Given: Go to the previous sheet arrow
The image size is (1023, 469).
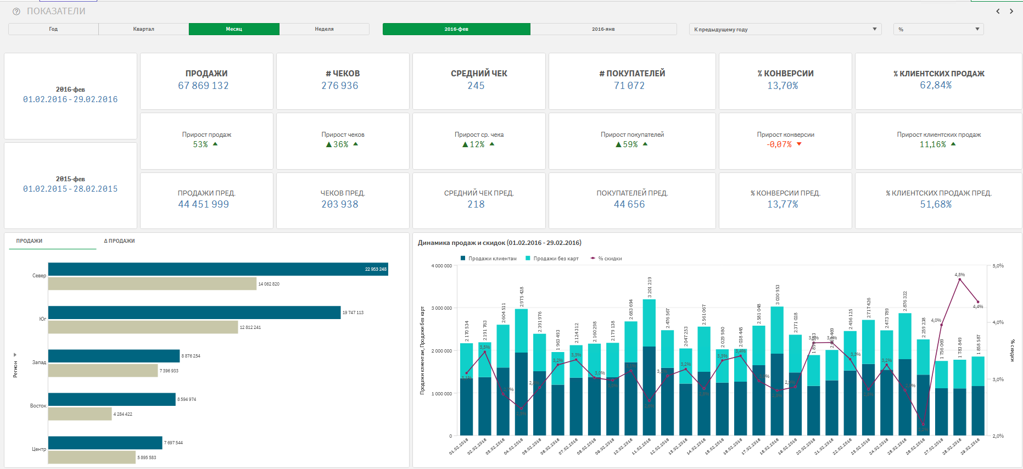Looking at the screenshot, I should 998,12.
